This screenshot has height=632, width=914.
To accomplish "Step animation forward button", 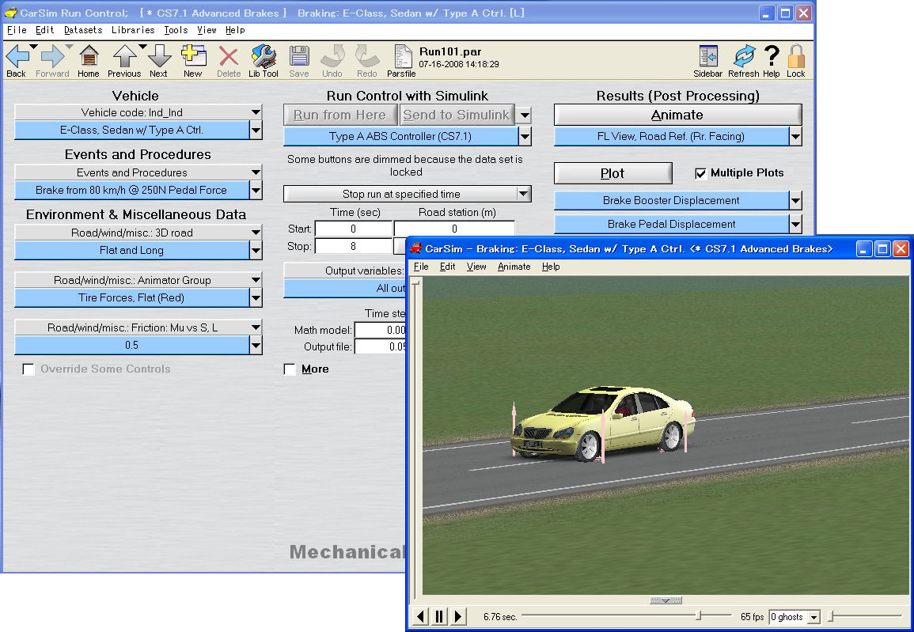I will click(458, 616).
